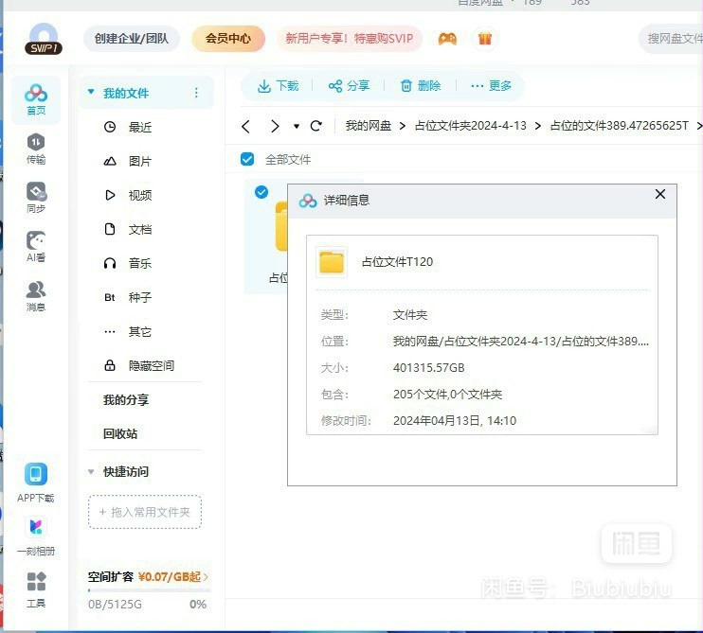The width and height of the screenshot is (703, 633).
Task: Click 占位文件夹2024-4-13 breadcrumb
Action: point(470,126)
